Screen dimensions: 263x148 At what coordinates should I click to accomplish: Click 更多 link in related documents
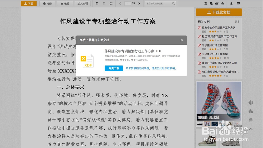[237, 22]
